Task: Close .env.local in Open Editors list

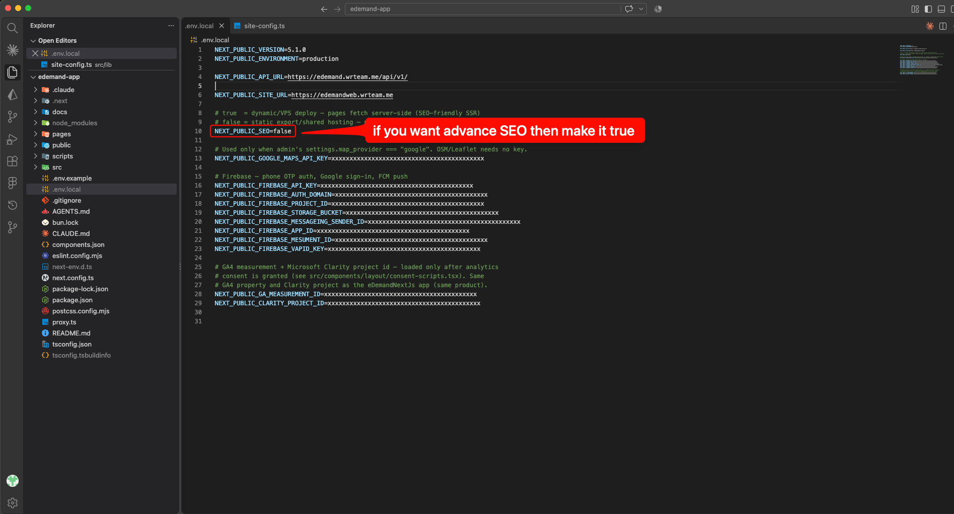Action: tap(35, 53)
